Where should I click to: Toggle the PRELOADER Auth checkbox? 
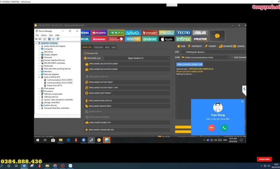[x=85, y=58]
